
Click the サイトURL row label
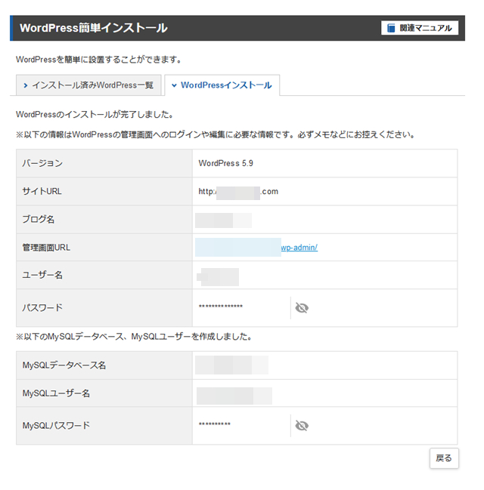click(x=42, y=191)
